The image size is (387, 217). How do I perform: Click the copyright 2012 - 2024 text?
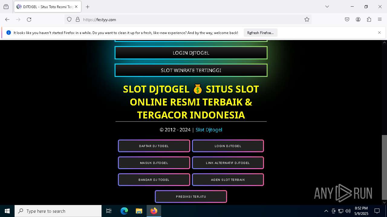click(175, 130)
